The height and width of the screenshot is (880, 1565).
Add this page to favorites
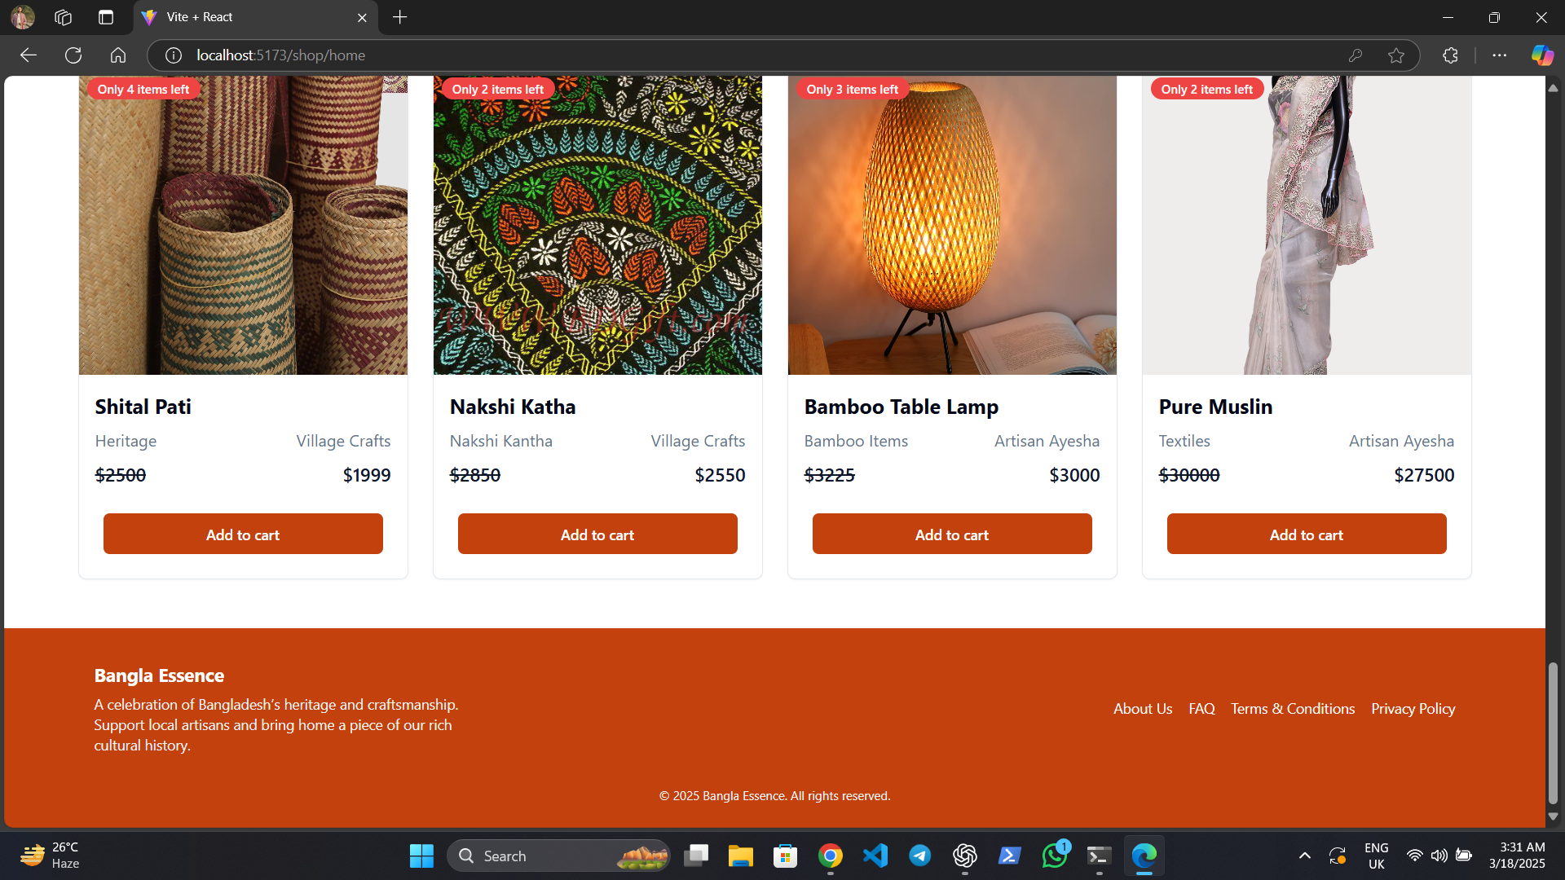tap(1397, 55)
